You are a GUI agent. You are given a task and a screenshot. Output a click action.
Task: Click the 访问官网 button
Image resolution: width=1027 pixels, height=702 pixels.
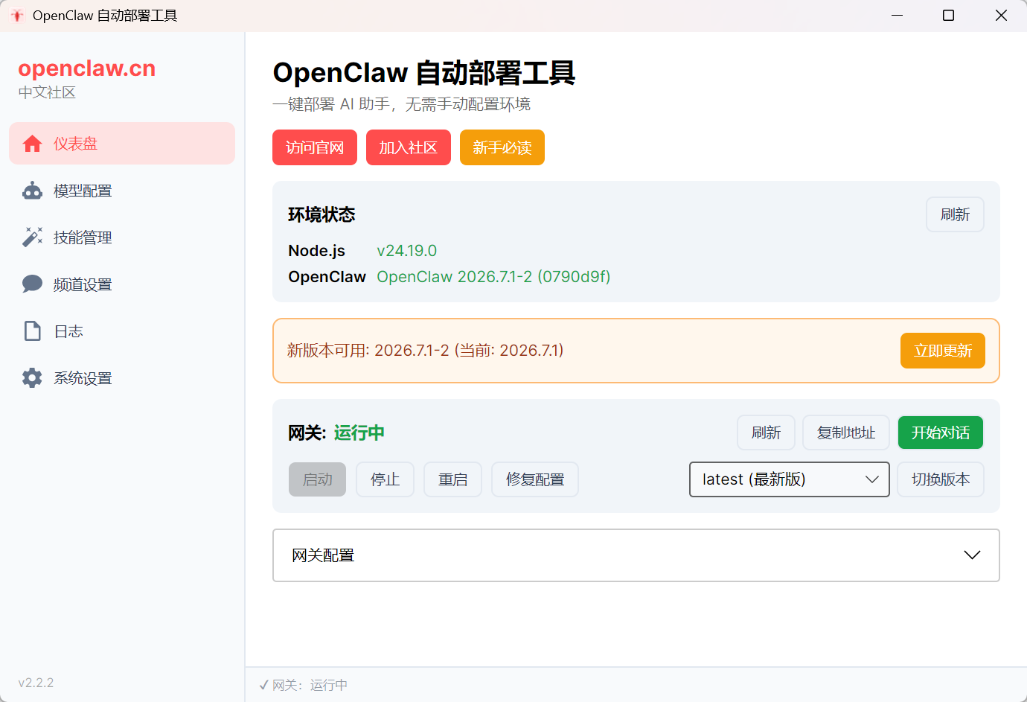pyautogui.click(x=315, y=147)
